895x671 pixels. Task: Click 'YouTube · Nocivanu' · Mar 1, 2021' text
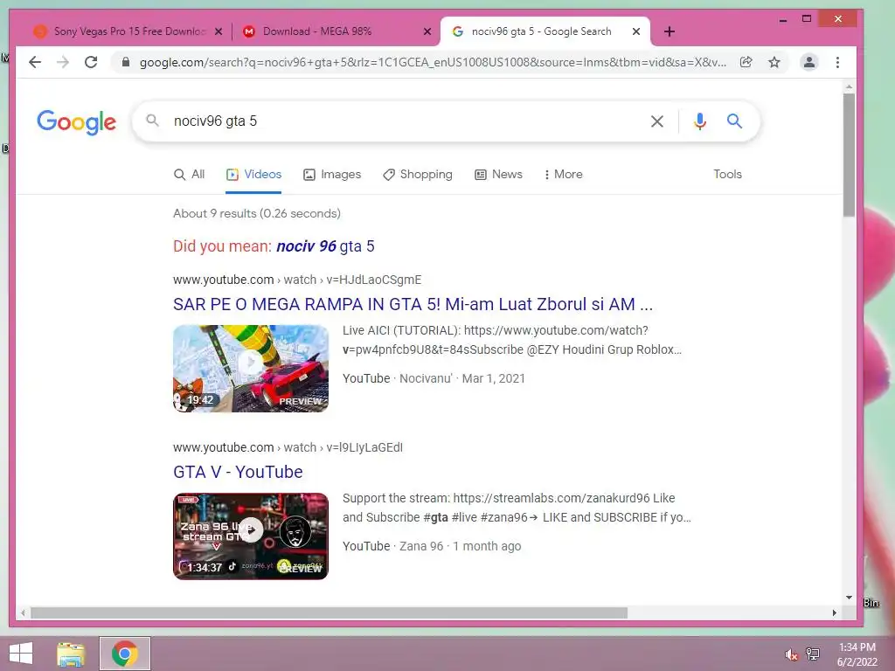tap(434, 378)
